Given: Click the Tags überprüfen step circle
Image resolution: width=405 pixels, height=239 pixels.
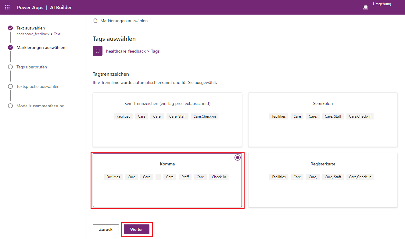Looking at the screenshot, I should [x=10, y=67].
